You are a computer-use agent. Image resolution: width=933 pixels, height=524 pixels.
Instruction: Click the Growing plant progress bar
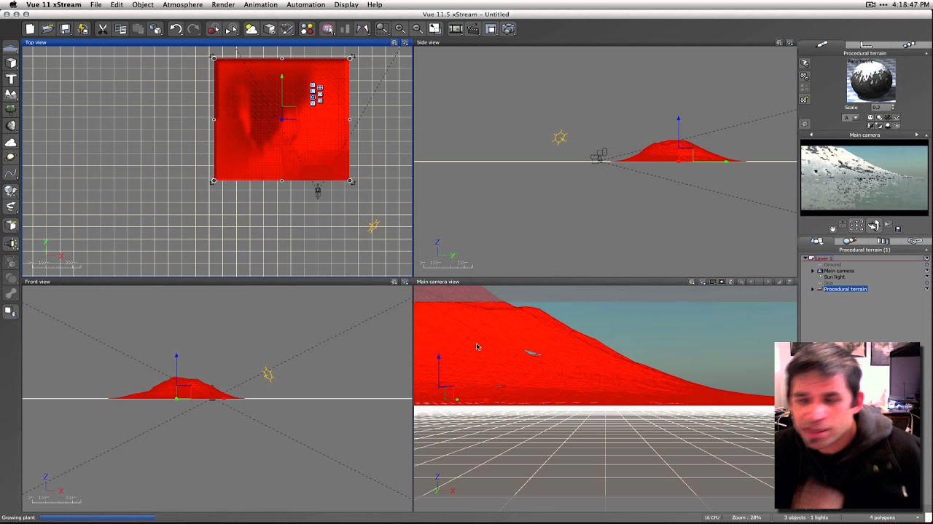click(x=96, y=517)
